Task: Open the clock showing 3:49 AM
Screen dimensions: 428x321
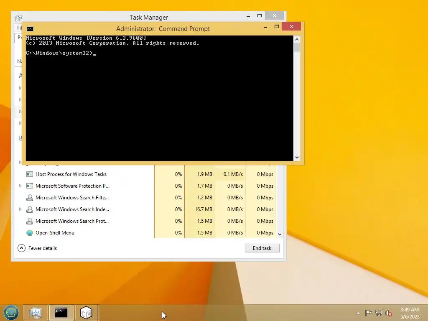Action: [x=410, y=313]
